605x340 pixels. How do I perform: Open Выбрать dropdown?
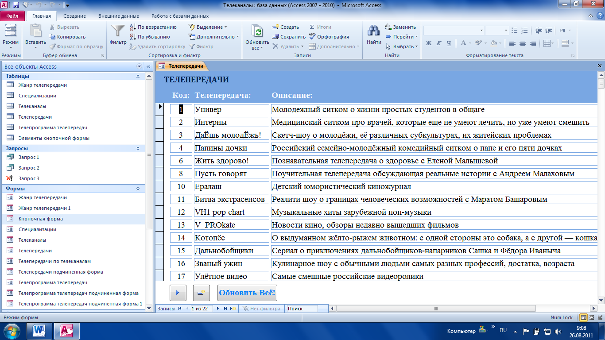401,46
